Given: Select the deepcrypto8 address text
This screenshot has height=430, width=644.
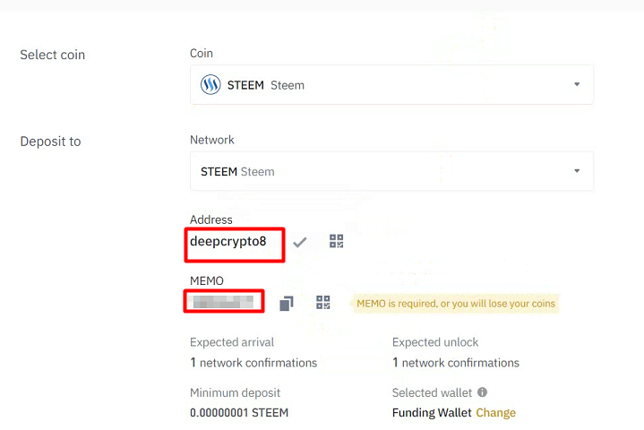Looking at the screenshot, I should coord(228,241).
